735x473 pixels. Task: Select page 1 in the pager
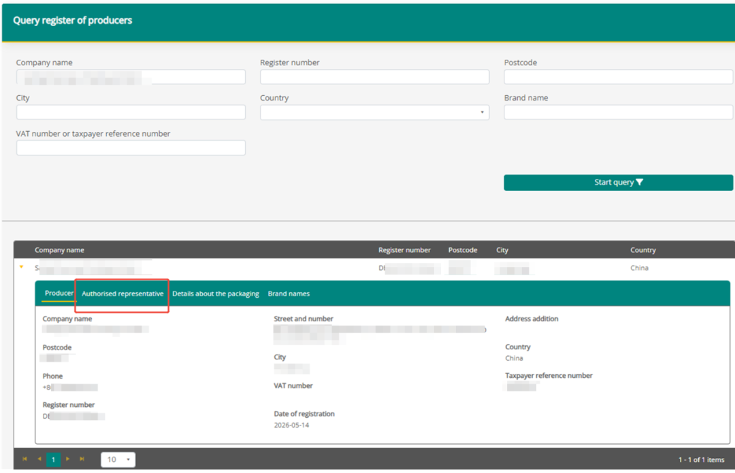pyautogui.click(x=54, y=459)
